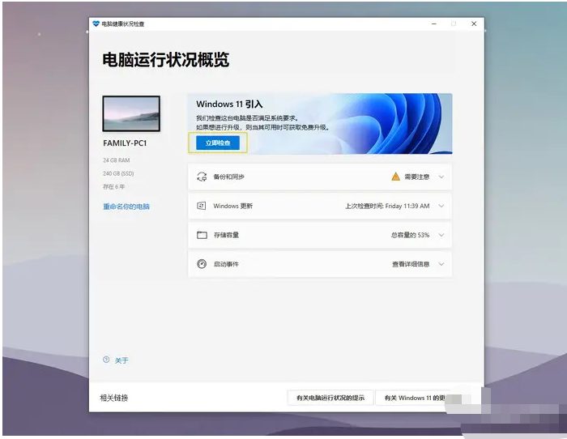Click the 查看详细信息 text
This screenshot has width=567, height=439.
[411, 264]
